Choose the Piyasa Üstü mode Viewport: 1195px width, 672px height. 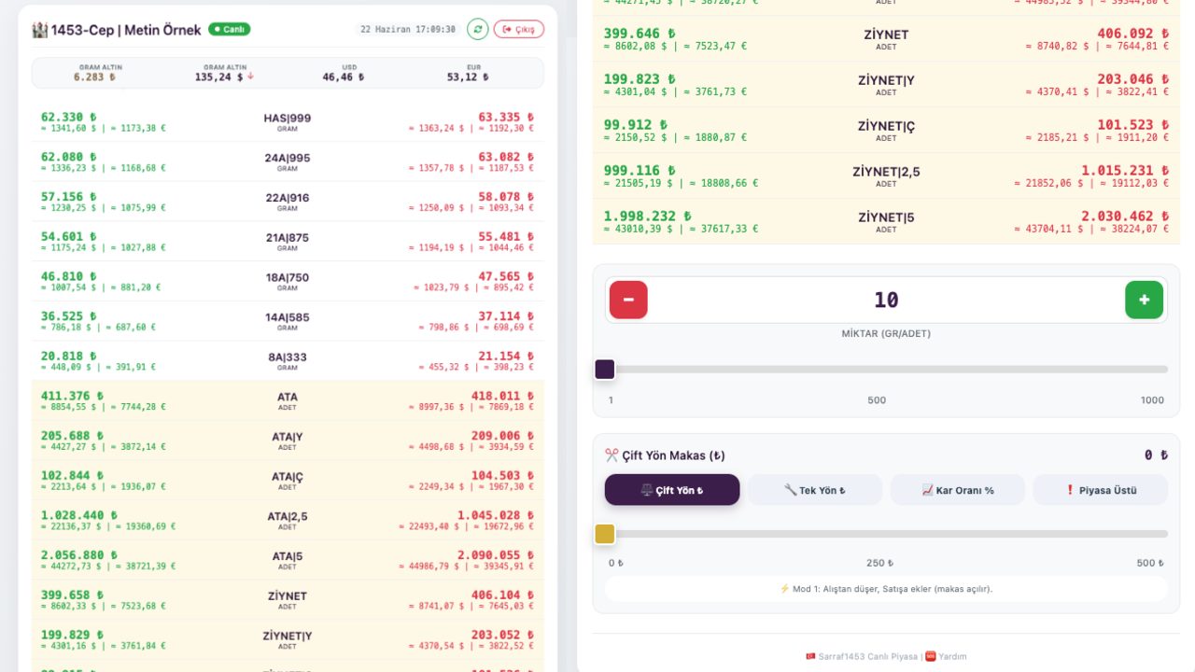(x=1100, y=490)
